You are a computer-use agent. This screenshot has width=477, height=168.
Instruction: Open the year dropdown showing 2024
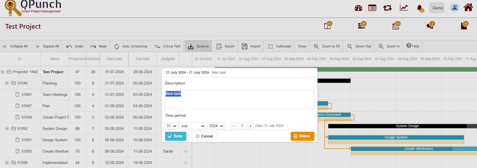click(x=216, y=126)
